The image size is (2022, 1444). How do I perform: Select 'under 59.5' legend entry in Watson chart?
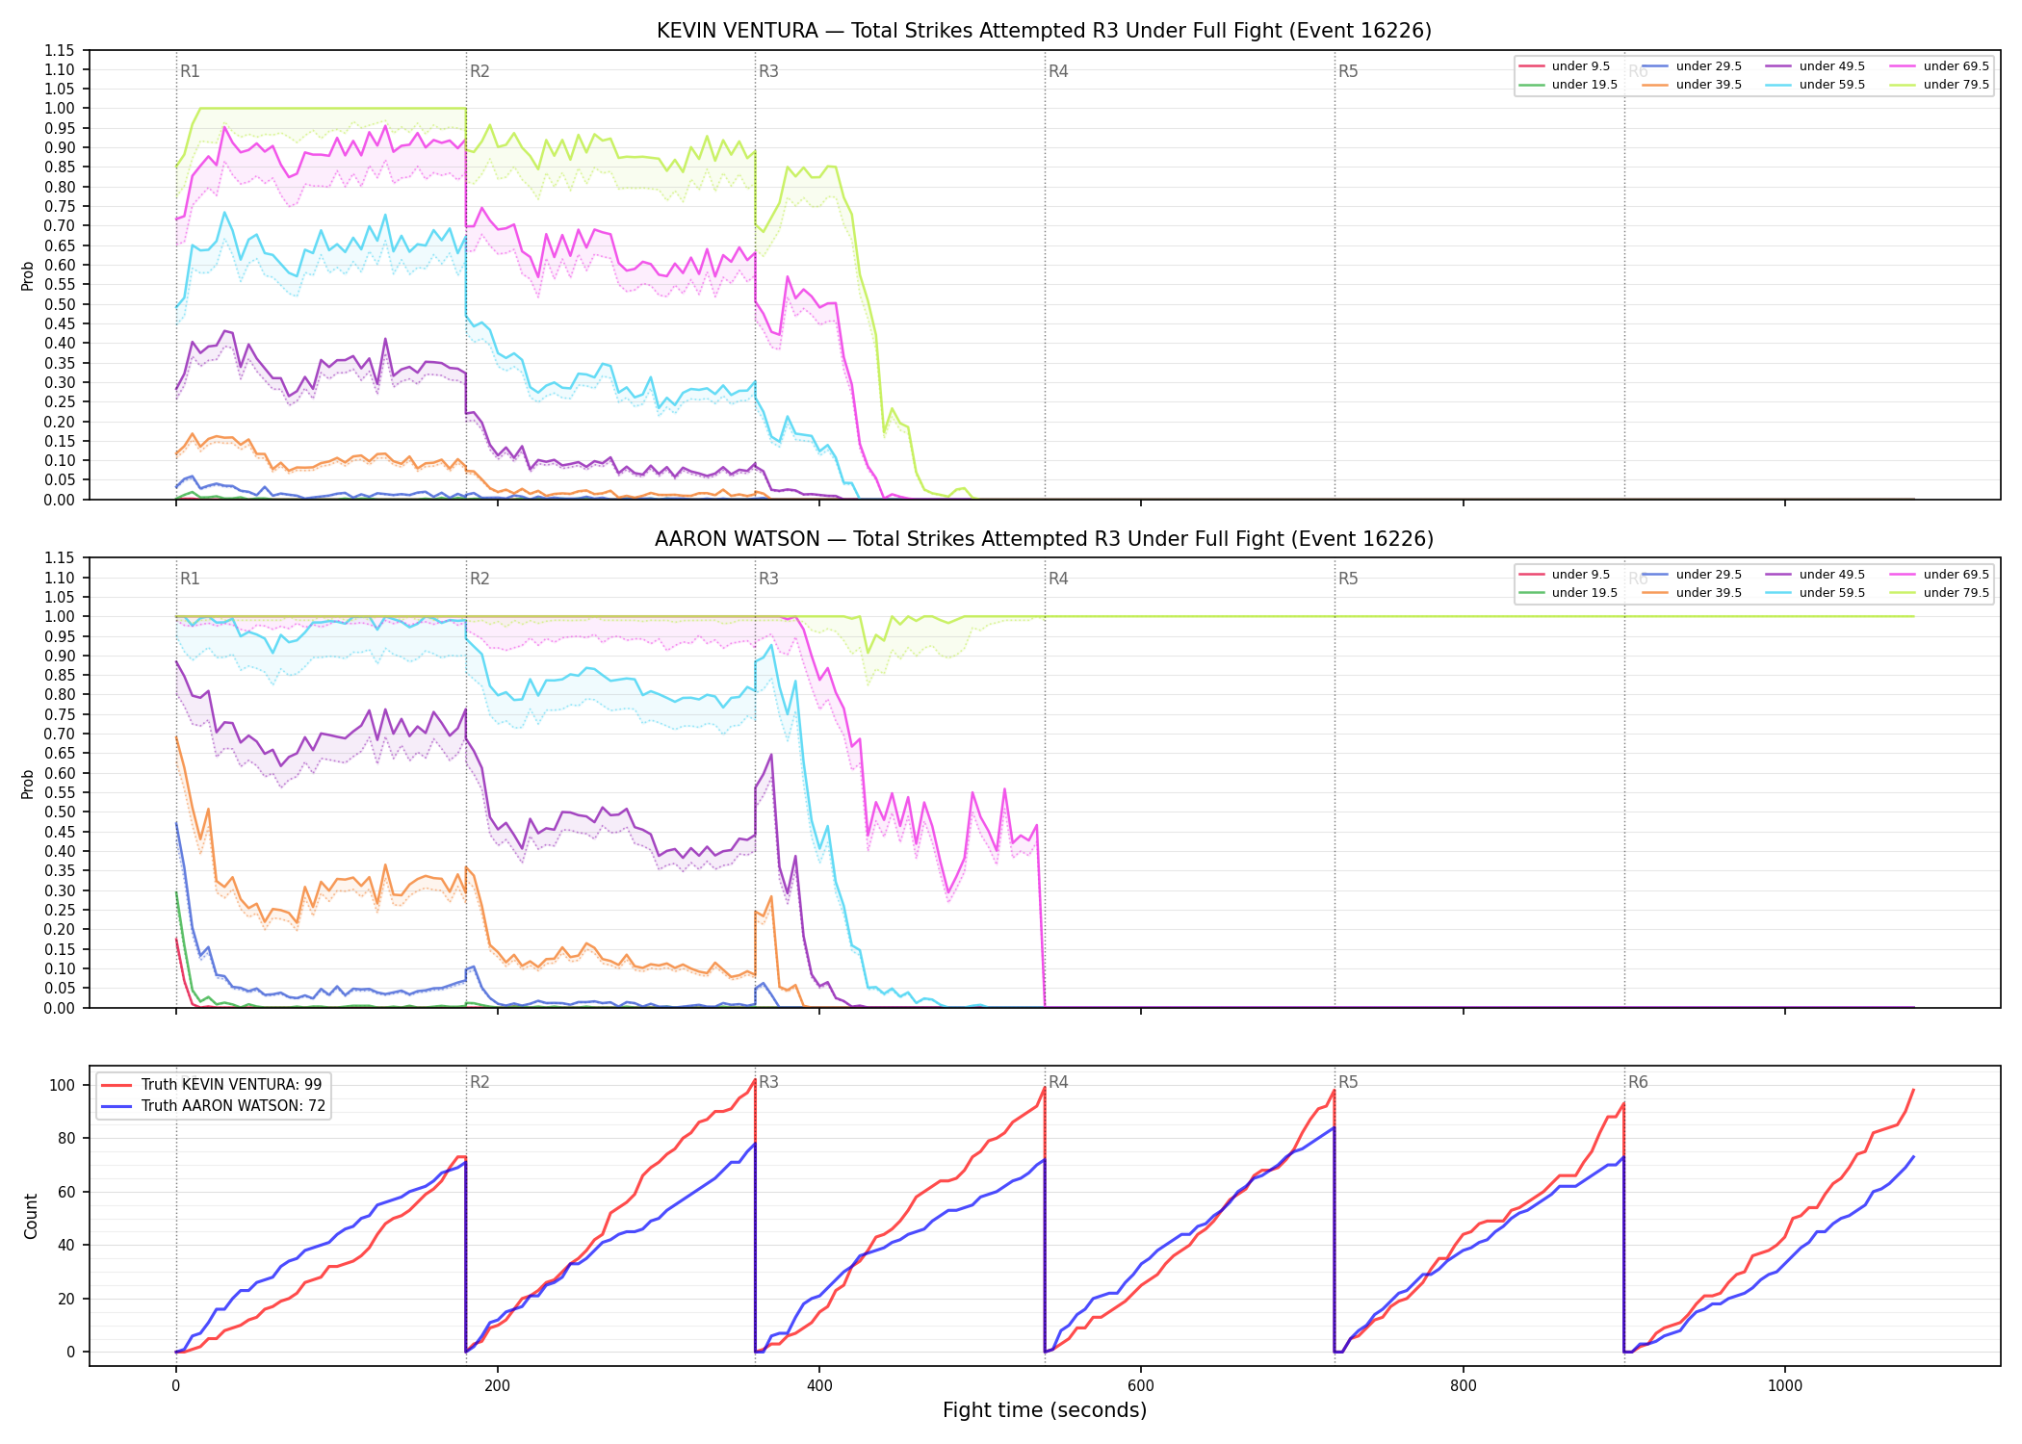pos(1815,593)
